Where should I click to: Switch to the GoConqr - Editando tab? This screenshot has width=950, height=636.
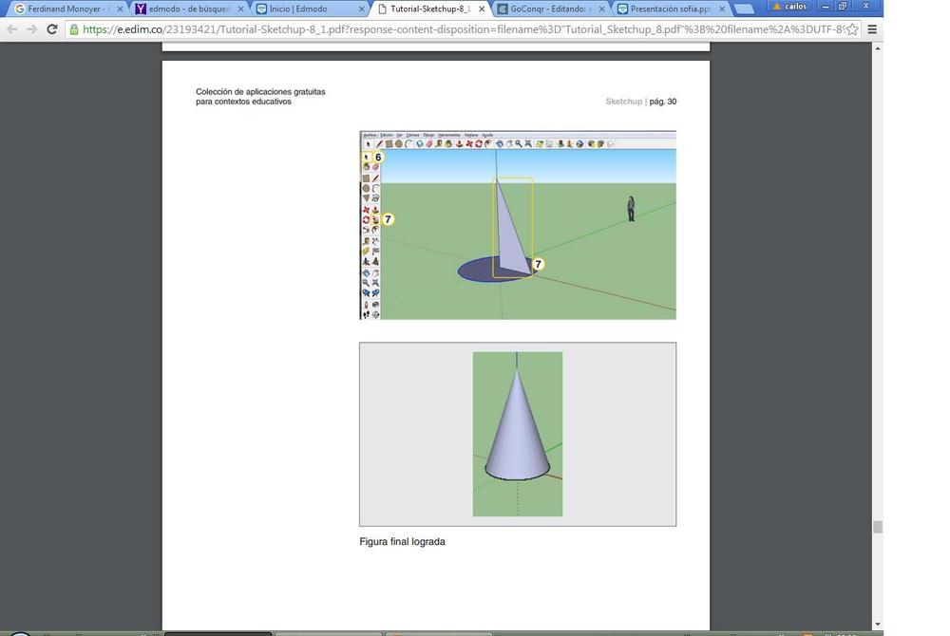[546, 9]
